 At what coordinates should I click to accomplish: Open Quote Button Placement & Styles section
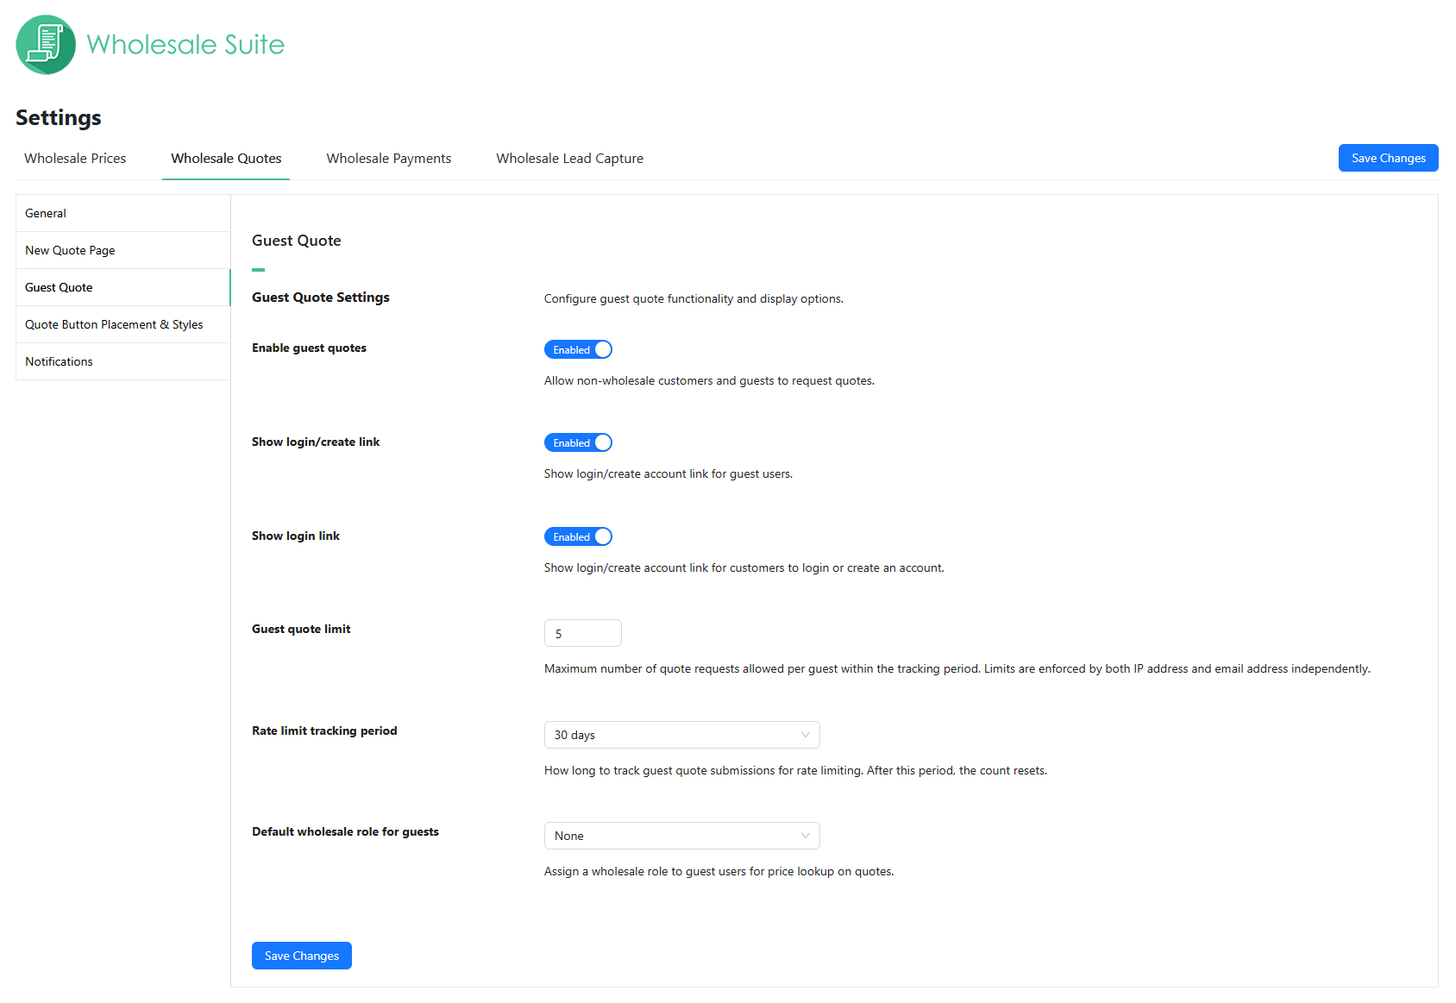[x=114, y=324]
